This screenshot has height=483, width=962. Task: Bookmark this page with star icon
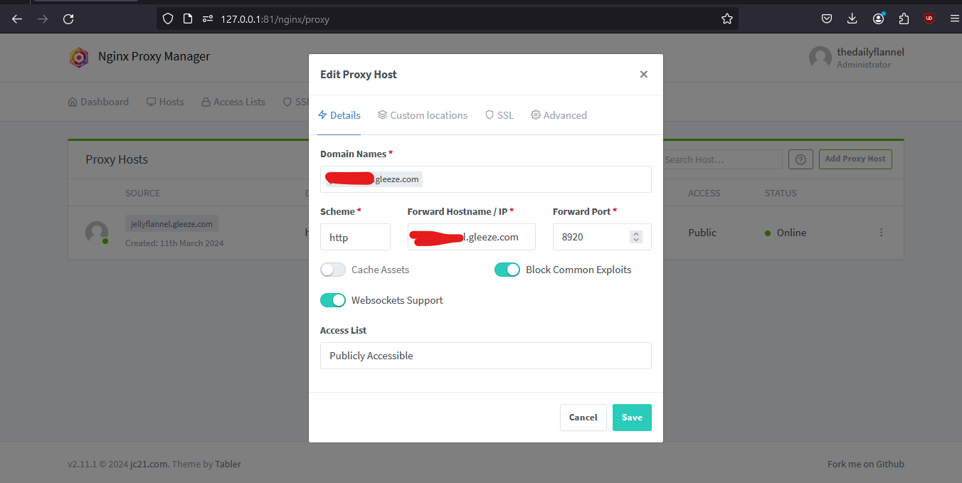pos(726,19)
